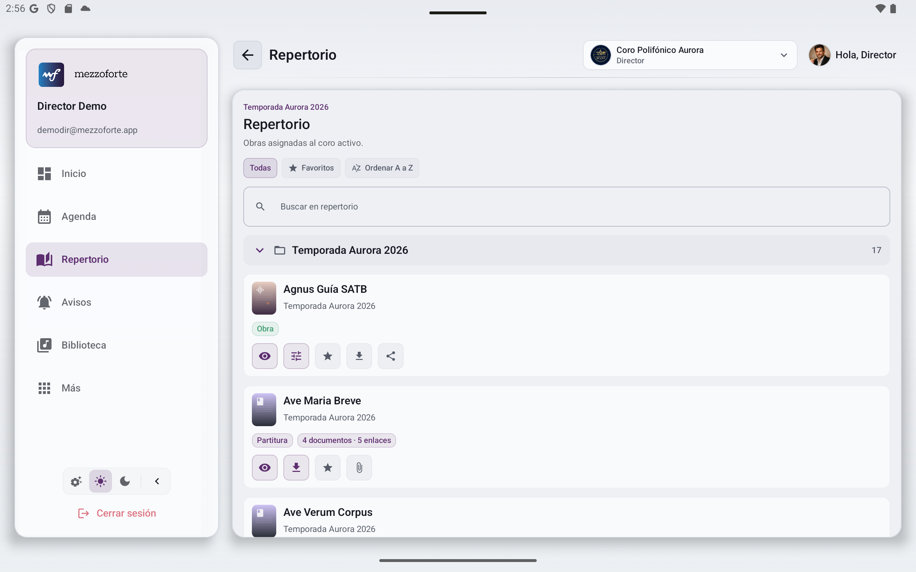The width and height of the screenshot is (916, 572).
Task: Switch to light theme sun icon
Action: [100, 481]
